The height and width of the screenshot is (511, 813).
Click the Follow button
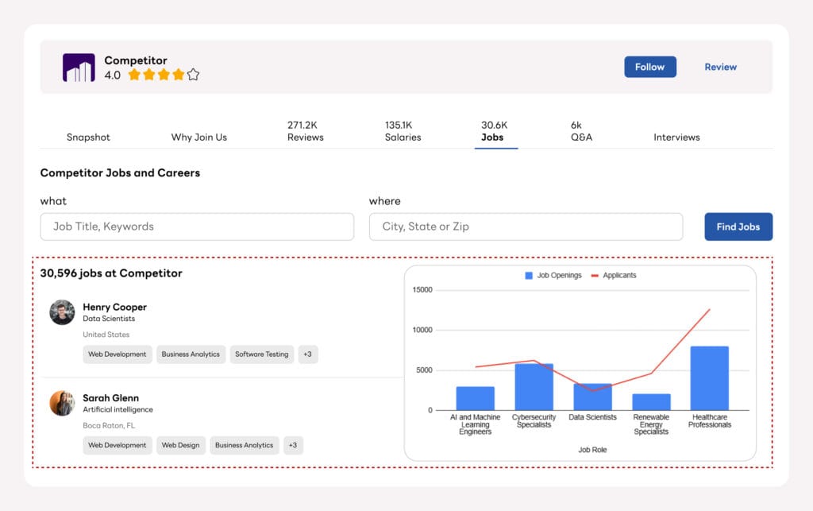click(650, 67)
